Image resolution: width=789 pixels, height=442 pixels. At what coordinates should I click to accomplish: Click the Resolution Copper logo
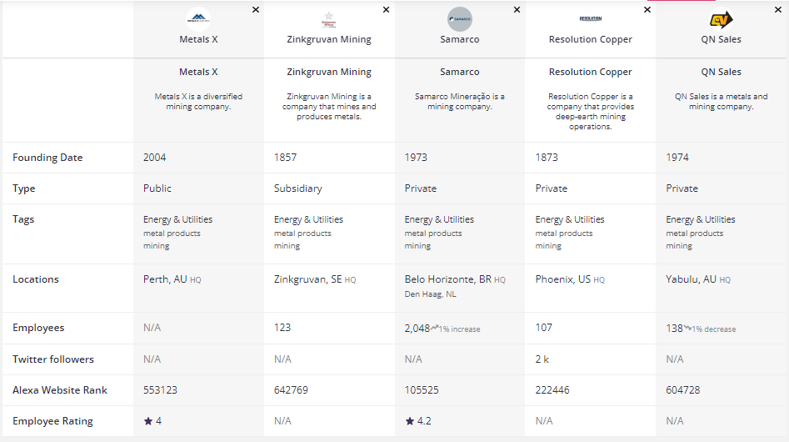tap(590, 18)
